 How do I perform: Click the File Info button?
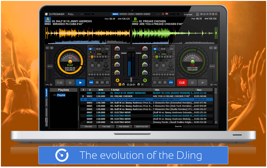[x=88, y=127]
